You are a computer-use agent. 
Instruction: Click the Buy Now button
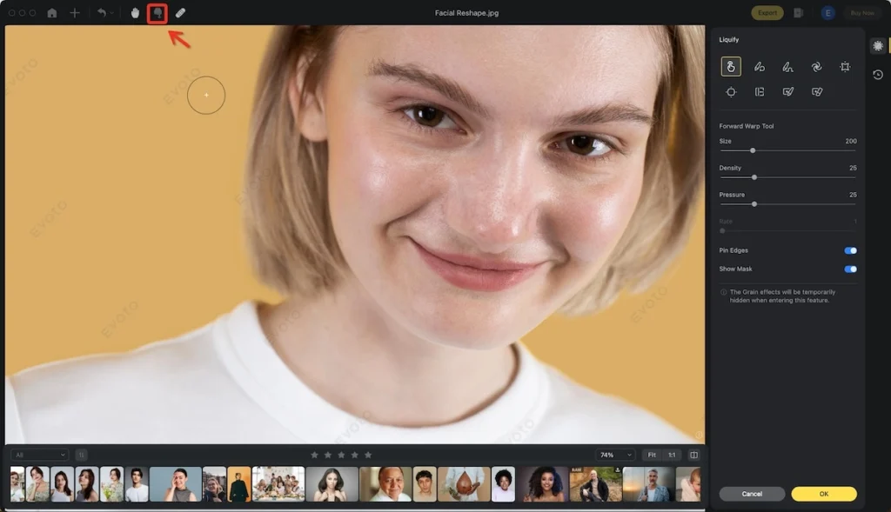(862, 12)
